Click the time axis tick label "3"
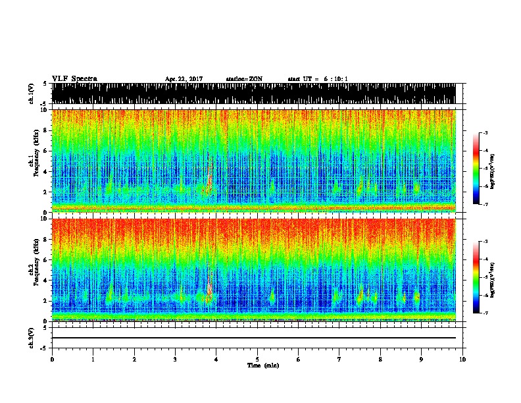This screenshot has width=521, height=403. tap(175, 360)
